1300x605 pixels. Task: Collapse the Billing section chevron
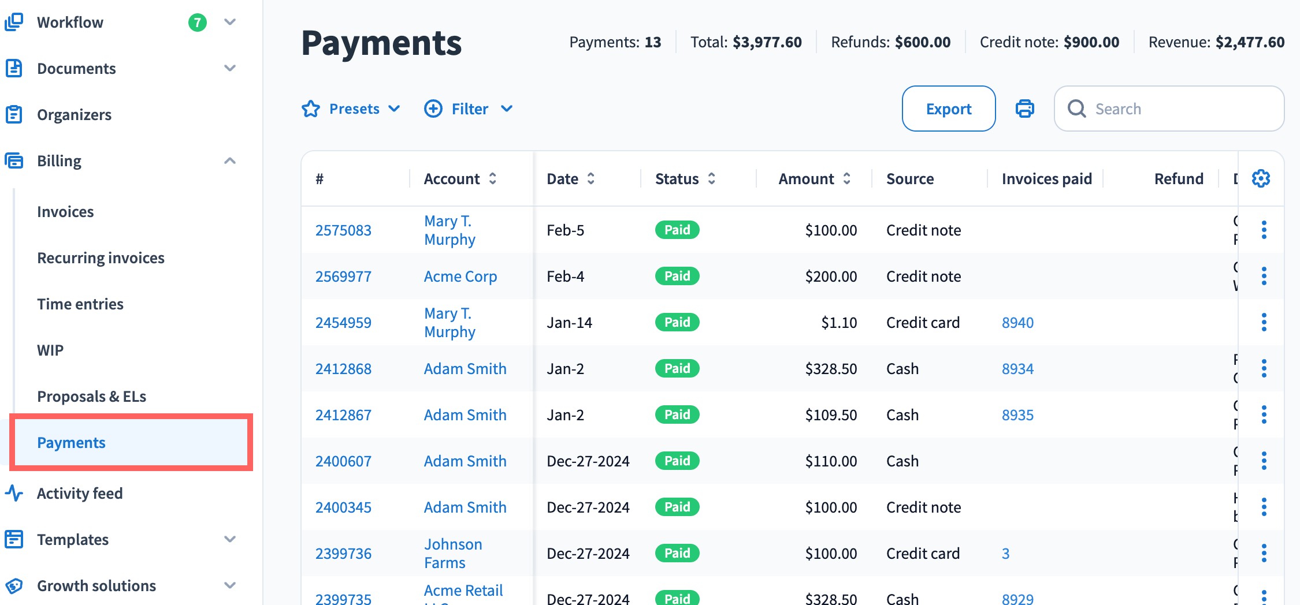[230, 160]
